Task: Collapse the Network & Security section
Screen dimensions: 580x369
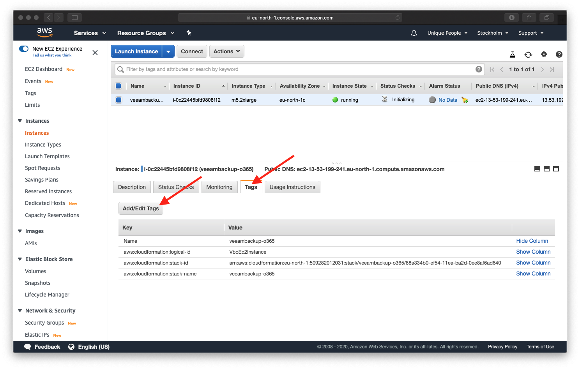Action: 20,311
